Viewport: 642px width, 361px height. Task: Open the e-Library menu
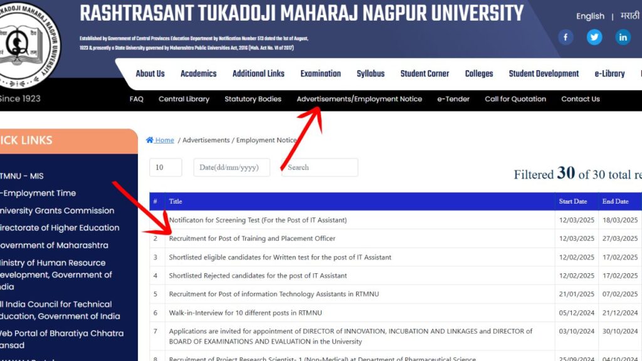609,74
